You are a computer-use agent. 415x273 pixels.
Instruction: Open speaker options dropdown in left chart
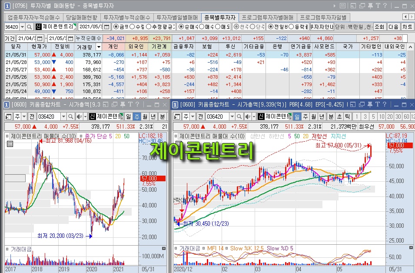click(85, 117)
